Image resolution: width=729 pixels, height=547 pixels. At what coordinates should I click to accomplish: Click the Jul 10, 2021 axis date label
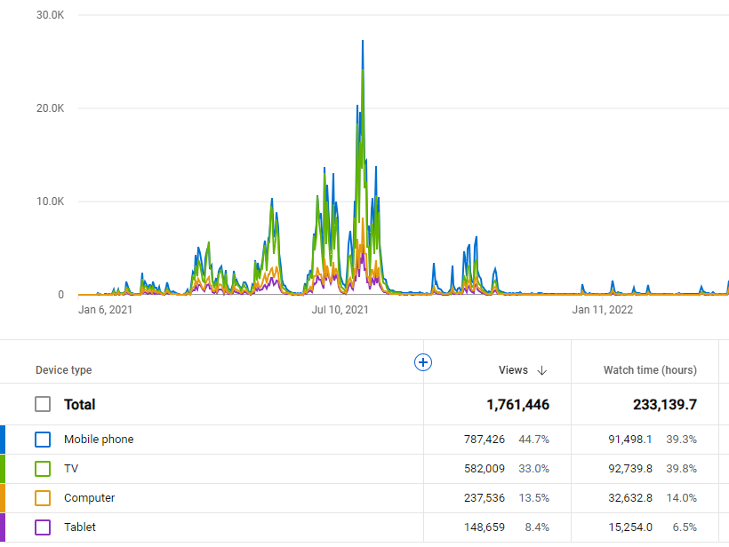click(x=340, y=310)
